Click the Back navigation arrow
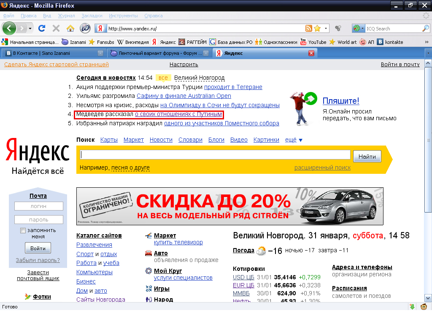This screenshot has width=432, height=324. tap(9, 28)
